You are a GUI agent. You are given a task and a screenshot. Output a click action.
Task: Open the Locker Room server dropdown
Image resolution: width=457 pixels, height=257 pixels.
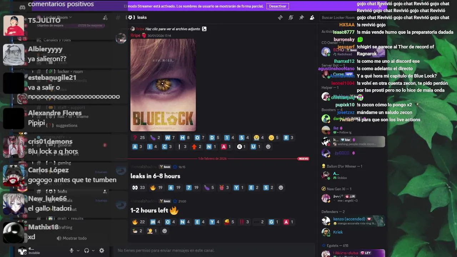pyautogui.click(x=57, y=17)
